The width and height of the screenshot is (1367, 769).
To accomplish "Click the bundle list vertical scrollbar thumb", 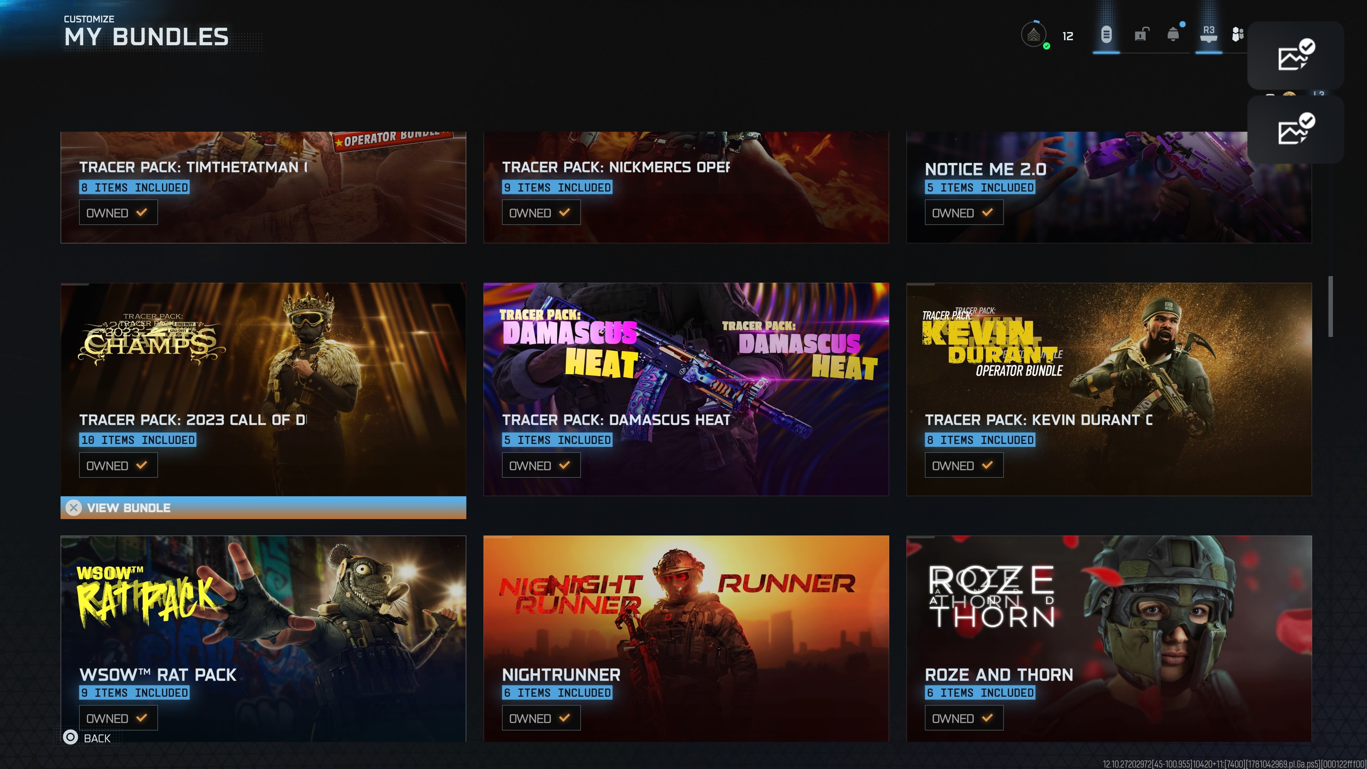I will click(x=1330, y=306).
